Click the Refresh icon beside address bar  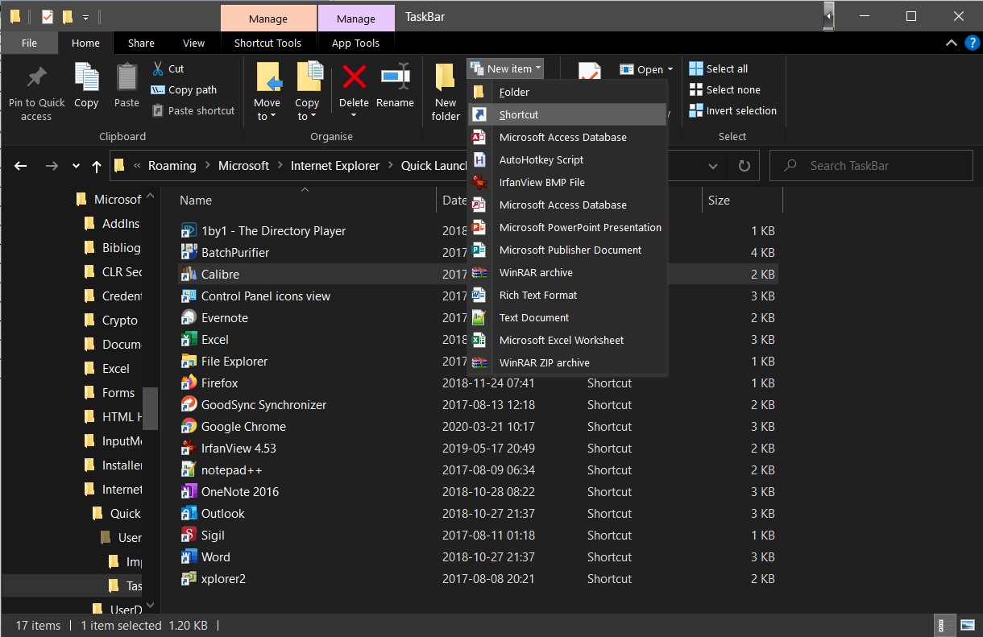tap(744, 166)
